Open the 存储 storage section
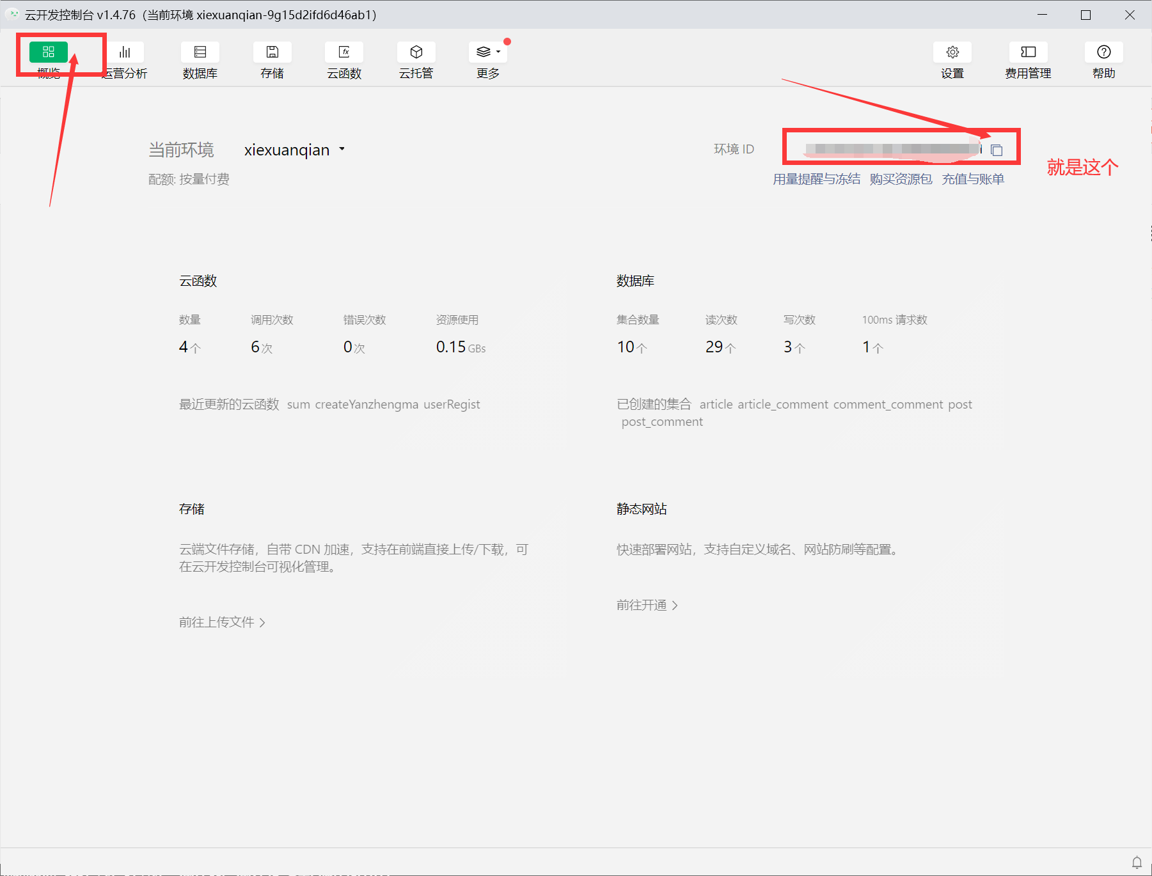The width and height of the screenshot is (1152, 876). tap(272, 60)
